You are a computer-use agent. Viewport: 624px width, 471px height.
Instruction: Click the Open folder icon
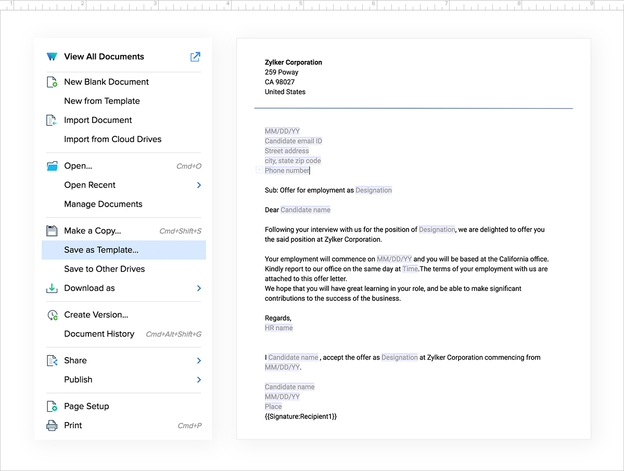pyautogui.click(x=52, y=166)
